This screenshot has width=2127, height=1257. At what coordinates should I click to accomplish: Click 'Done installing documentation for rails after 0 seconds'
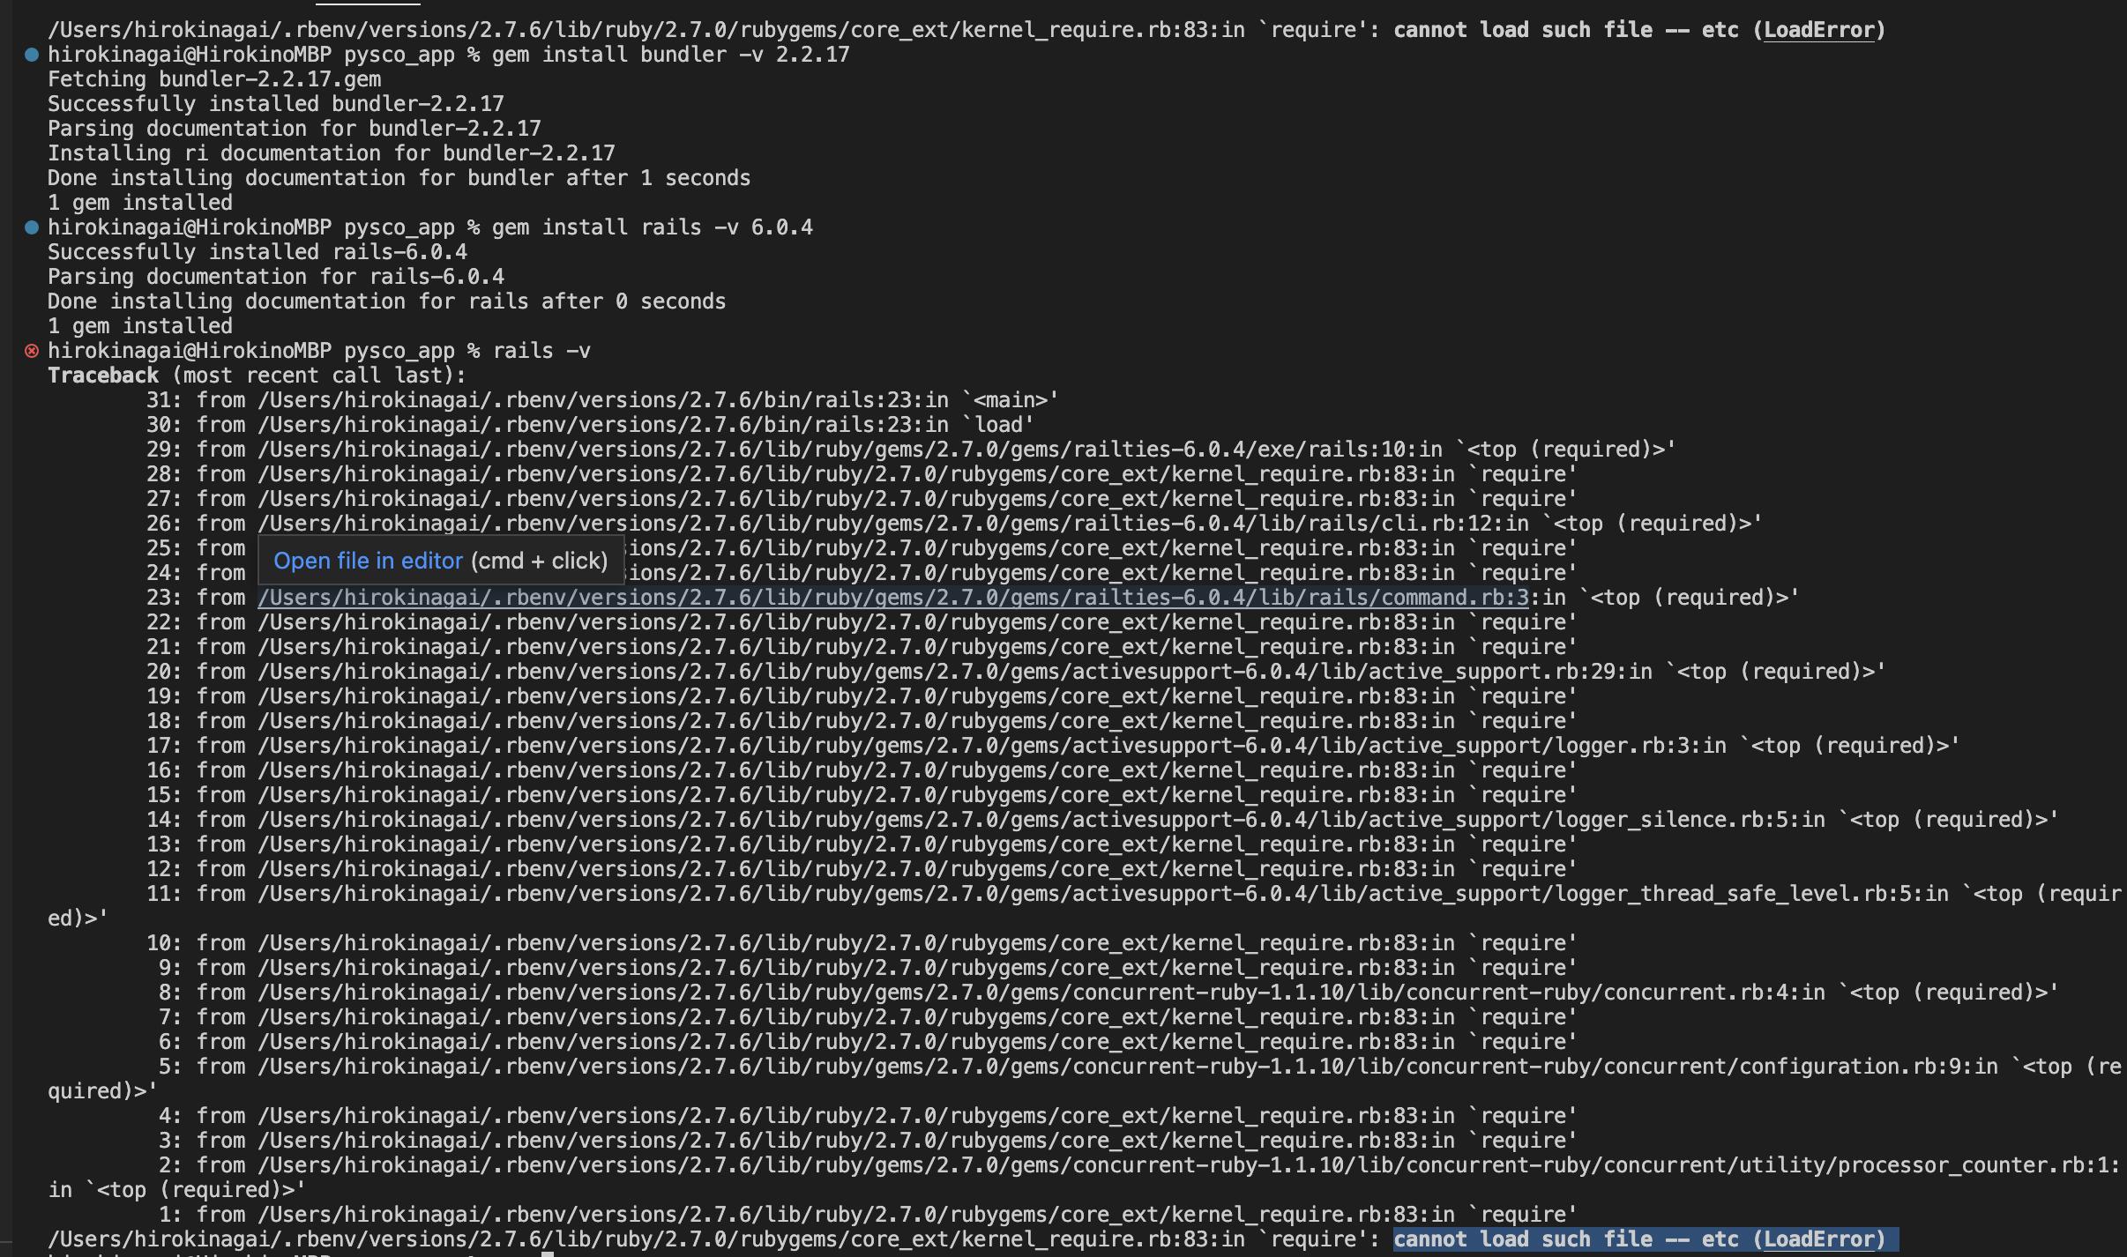(386, 301)
